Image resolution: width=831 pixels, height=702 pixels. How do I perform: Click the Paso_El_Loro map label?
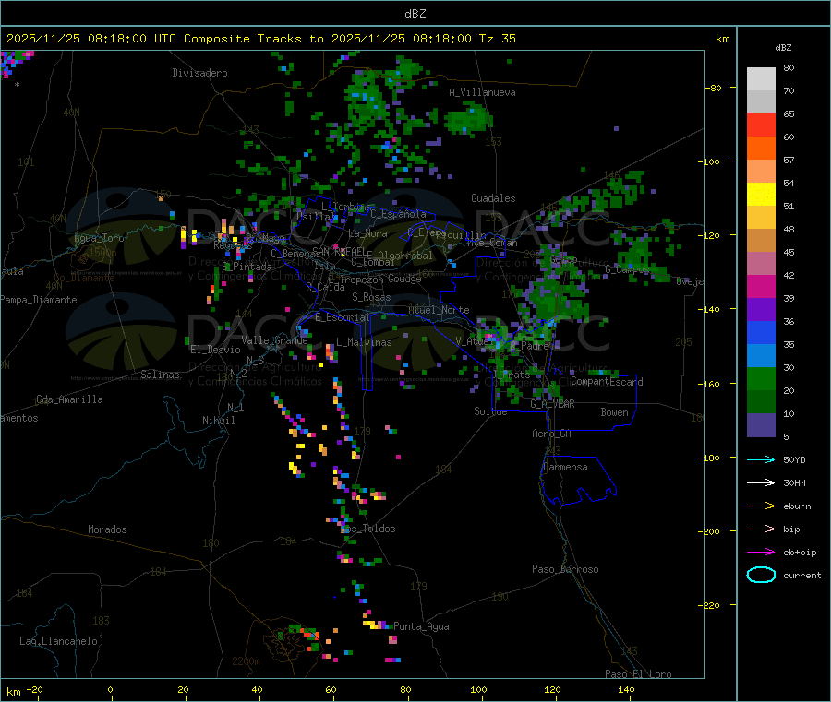tap(639, 674)
